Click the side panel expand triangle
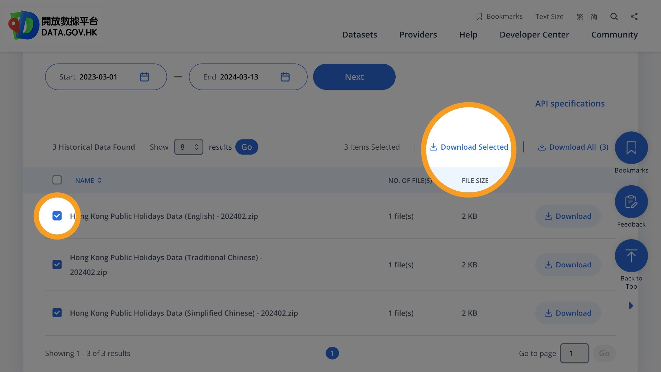The image size is (661, 372). coord(631,306)
